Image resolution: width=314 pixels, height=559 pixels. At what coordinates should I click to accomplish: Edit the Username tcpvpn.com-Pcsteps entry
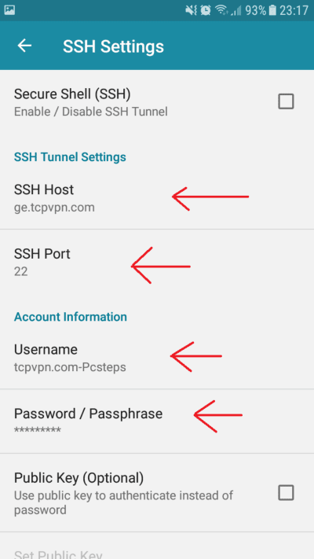click(x=157, y=358)
